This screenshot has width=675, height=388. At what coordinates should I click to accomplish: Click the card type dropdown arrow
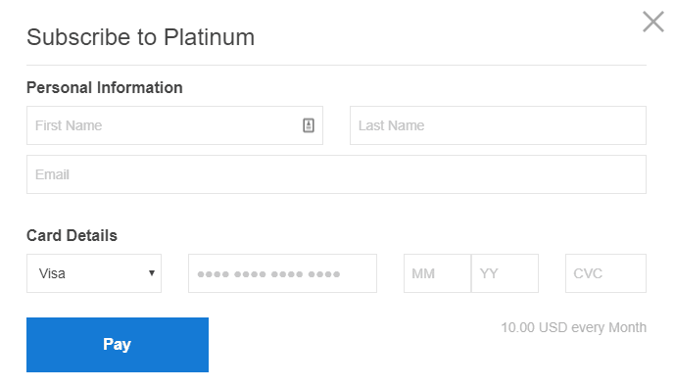[x=152, y=273]
